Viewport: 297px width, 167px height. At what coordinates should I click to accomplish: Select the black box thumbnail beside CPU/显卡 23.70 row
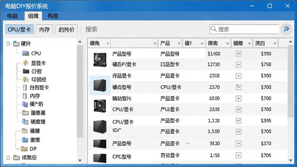pyautogui.click(x=100, y=86)
